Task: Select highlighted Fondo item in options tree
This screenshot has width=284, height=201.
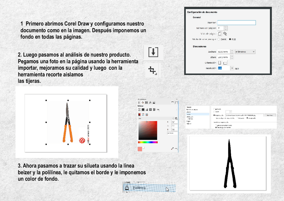Action: [x=197, y=114]
